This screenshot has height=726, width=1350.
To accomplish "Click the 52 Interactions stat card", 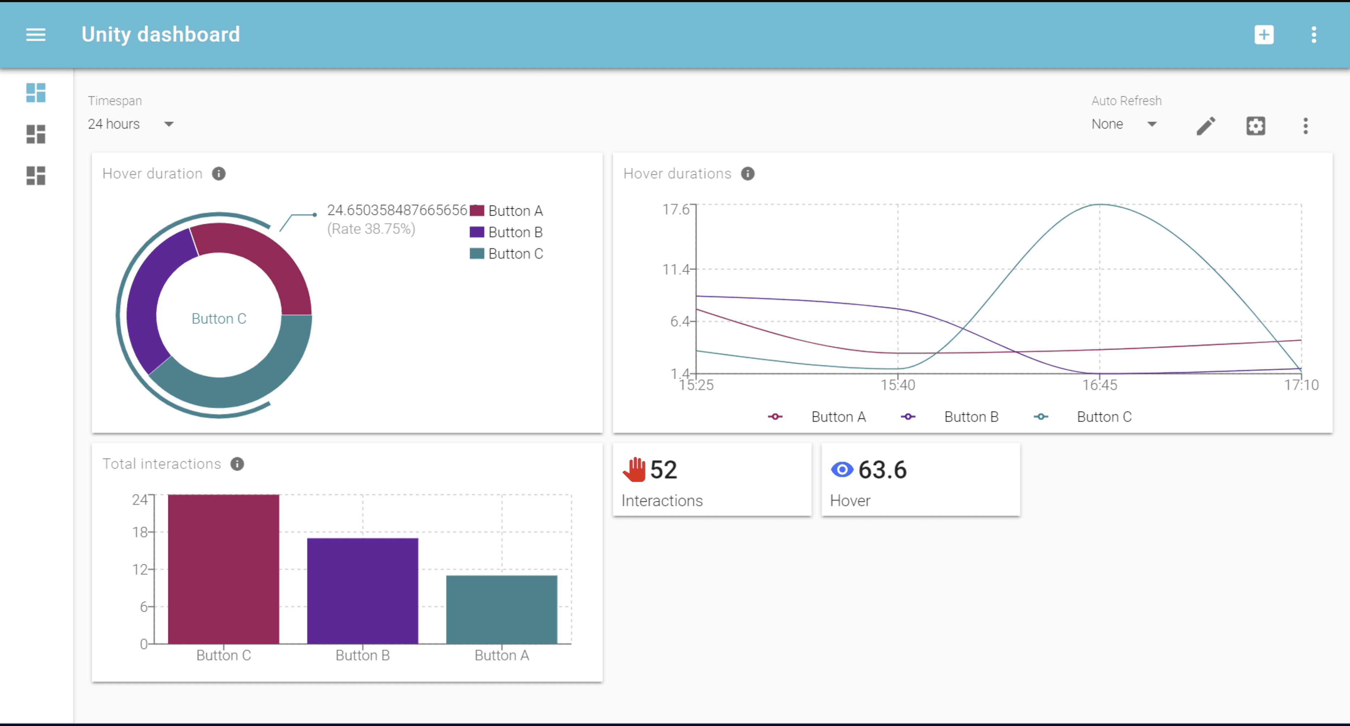I will [x=712, y=480].
